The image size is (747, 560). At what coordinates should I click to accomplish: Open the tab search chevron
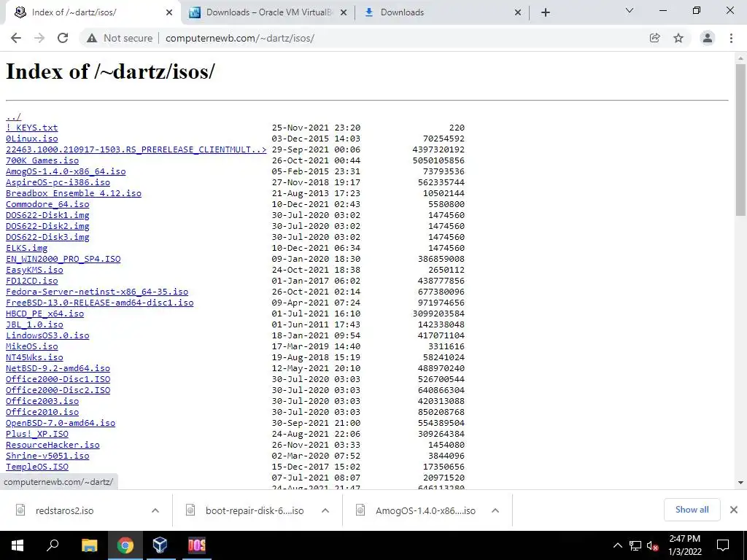[x=630, y=10]
